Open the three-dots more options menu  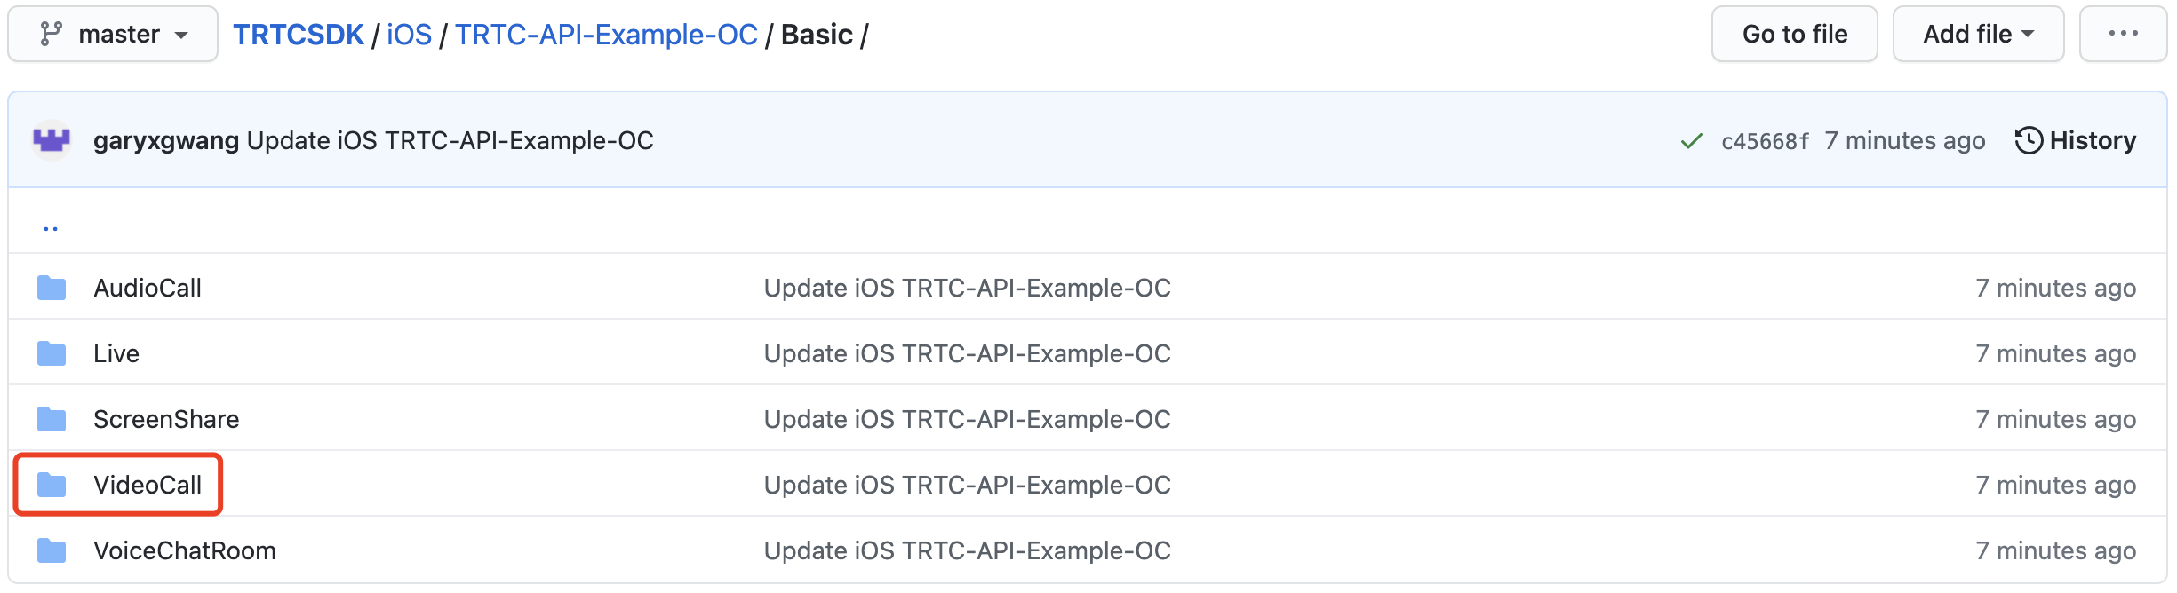click(x=2123, y=35)
